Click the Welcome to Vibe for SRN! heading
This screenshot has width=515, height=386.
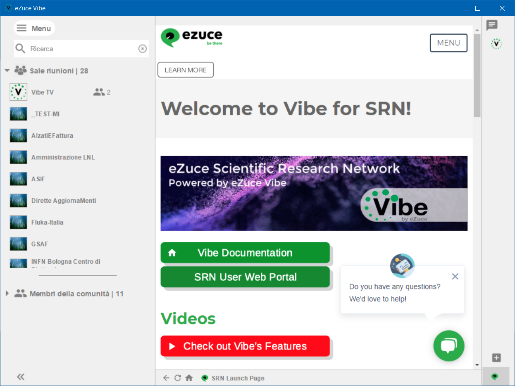point(286,108)
